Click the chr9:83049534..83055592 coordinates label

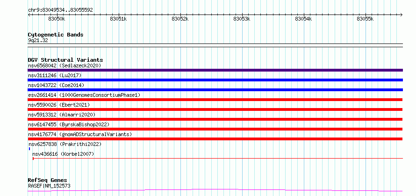[x=60, y=10]
